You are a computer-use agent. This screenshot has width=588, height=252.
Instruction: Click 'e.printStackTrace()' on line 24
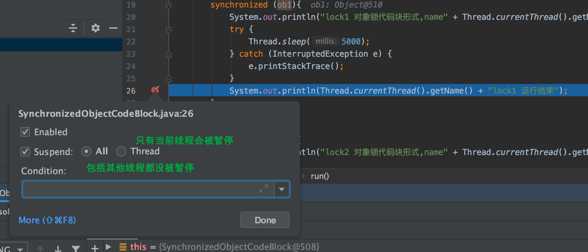click(x=296, y=66)
